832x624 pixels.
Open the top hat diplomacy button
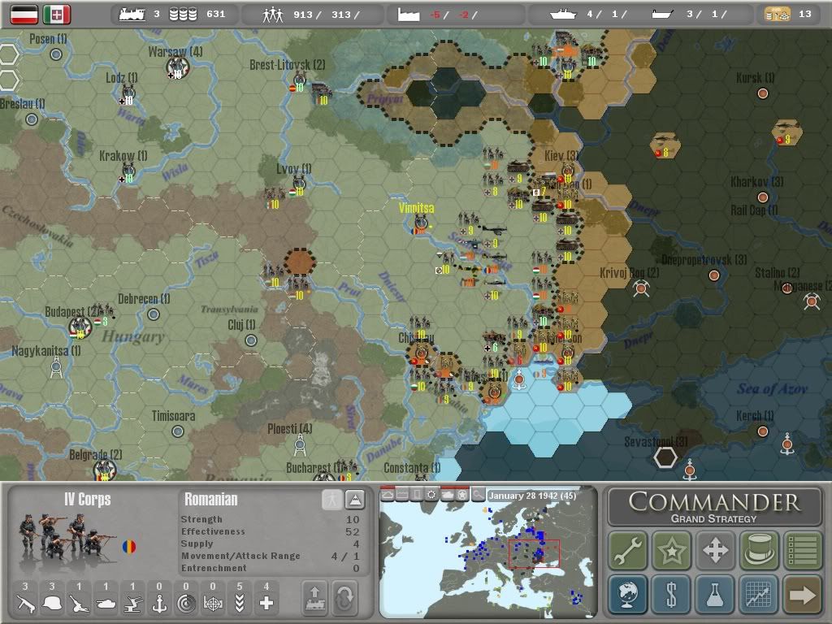pyautogui.click(x=759, y=550)
